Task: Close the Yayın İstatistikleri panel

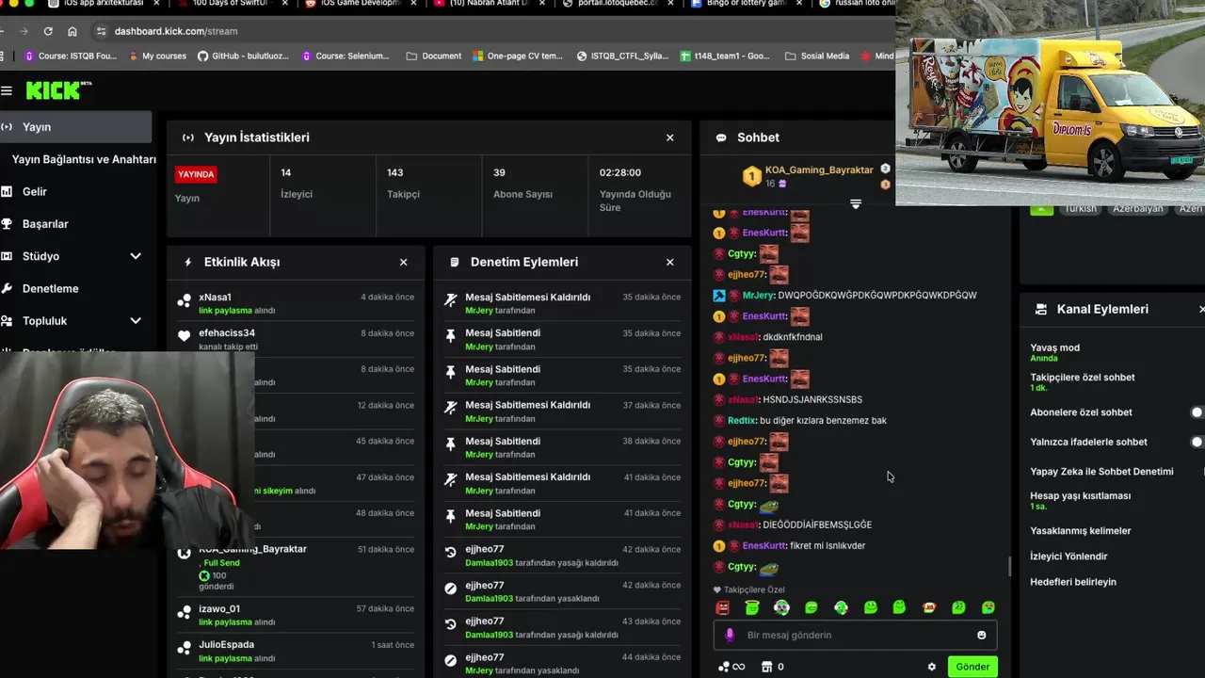Action: tap(670, 137)
